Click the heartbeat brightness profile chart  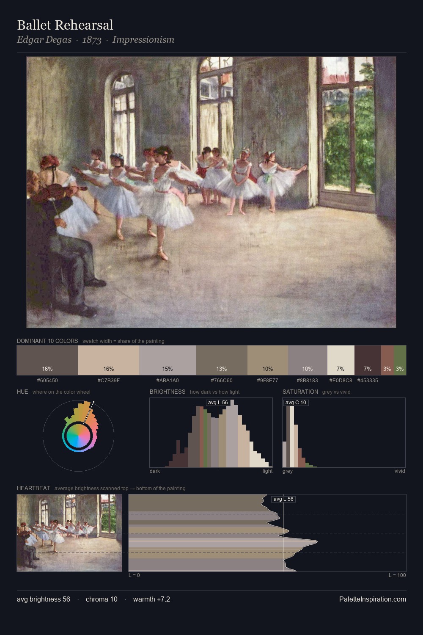click(x=267, y=533)
